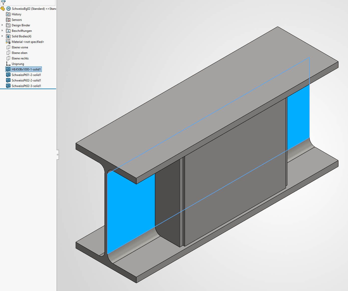Select the 'HE450Bx1000-1-solid1' label

pyautogui.click(x=26, y=69)
